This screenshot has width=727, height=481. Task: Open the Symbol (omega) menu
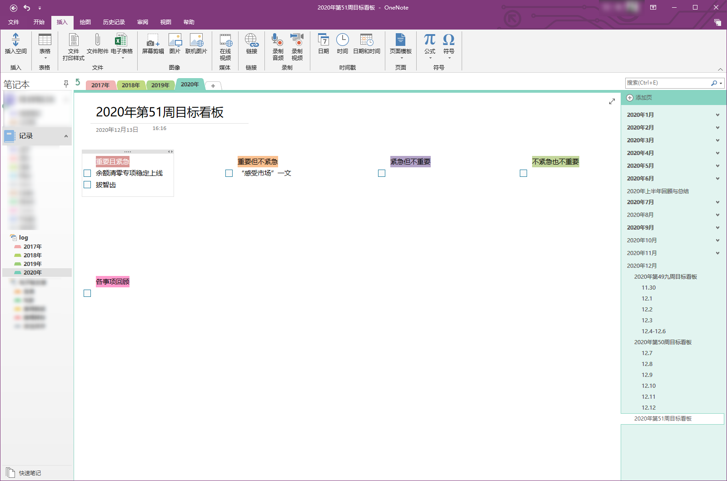pos(449,46)
